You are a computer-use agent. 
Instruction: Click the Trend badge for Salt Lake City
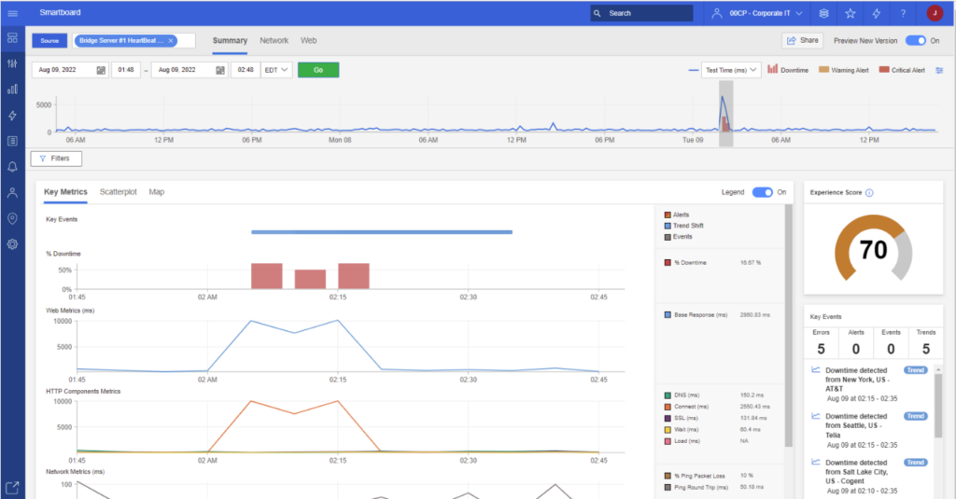click(x=915, y=463)
